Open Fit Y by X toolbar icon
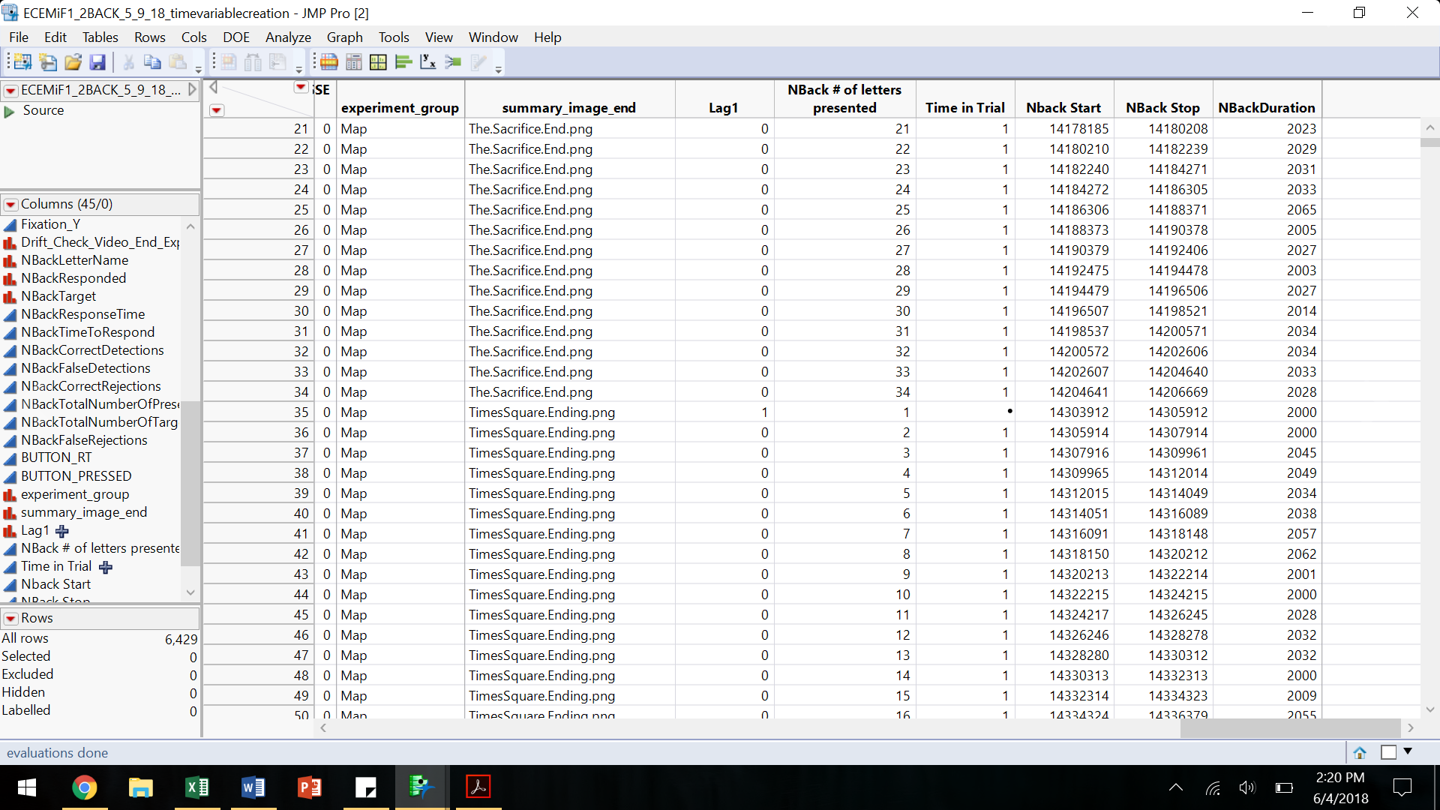Viewport: 1440px width, 810px height. tap(428, 62)
